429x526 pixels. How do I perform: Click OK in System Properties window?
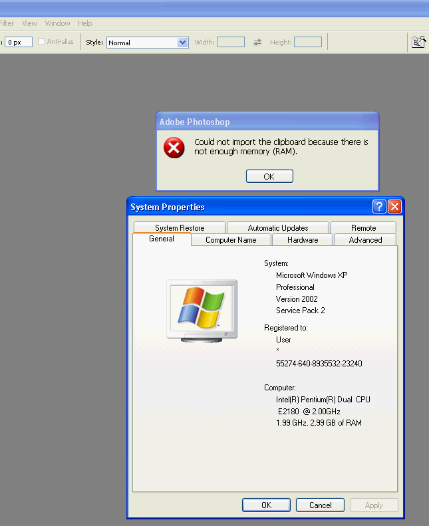[x=266, y=505]
